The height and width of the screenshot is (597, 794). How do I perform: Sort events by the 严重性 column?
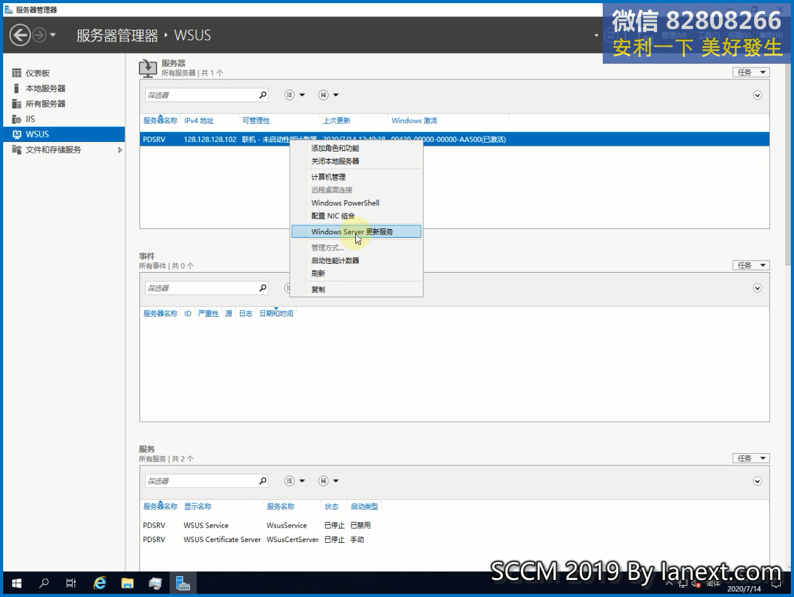(x=208, y=314)
